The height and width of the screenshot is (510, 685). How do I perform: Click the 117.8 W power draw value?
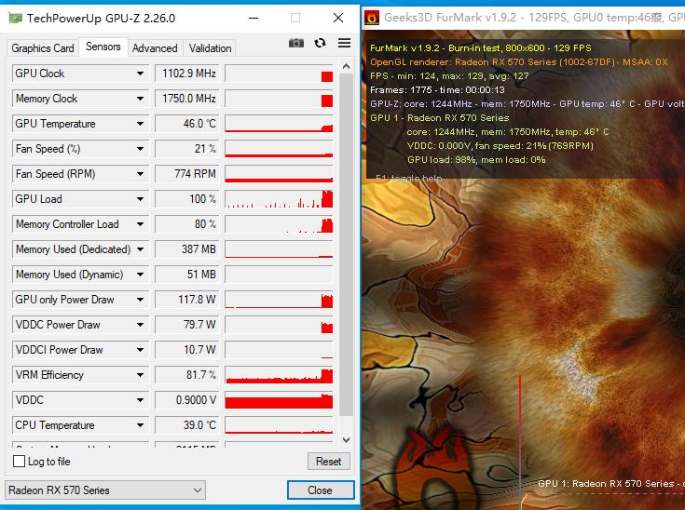point(186,300)
